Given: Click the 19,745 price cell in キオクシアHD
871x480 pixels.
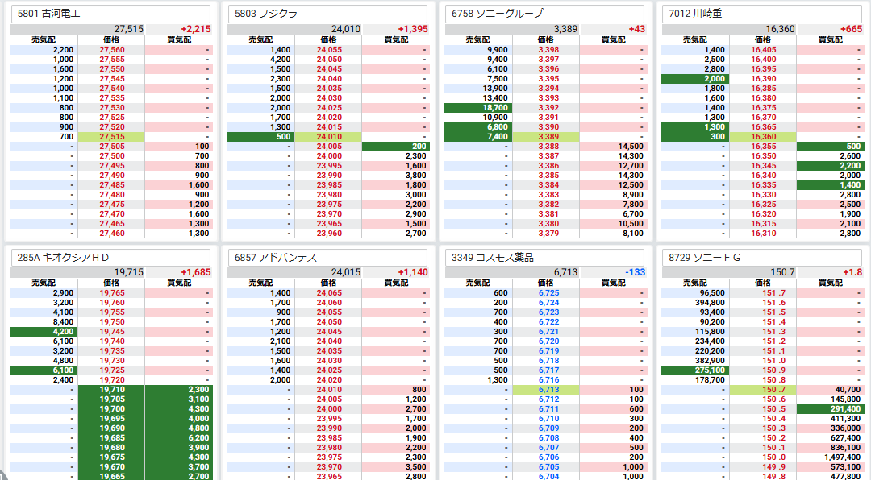Looking at the screenshot, I should coord(112,332).
